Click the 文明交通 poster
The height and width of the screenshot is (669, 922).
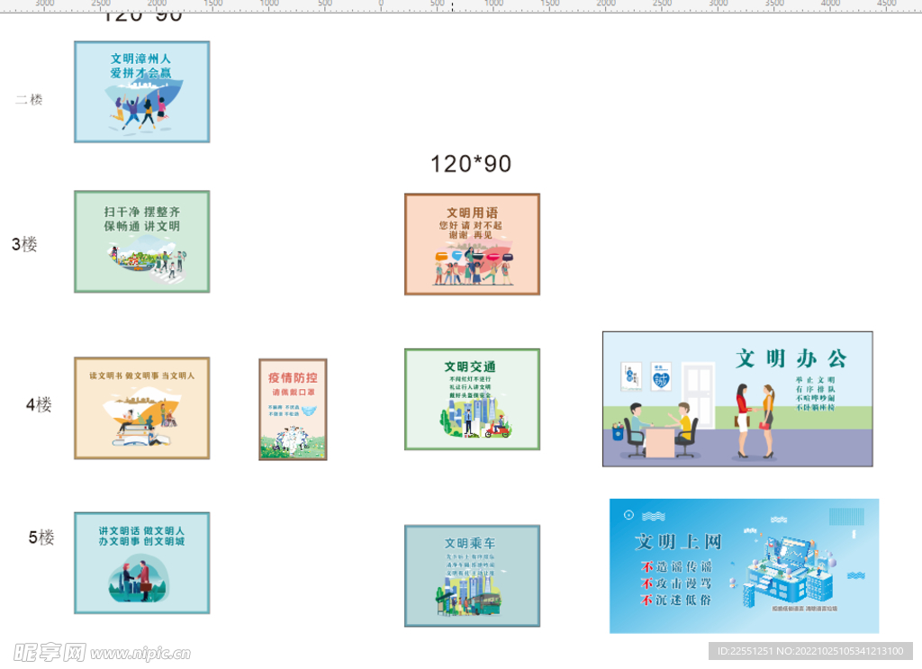(472, 399)
